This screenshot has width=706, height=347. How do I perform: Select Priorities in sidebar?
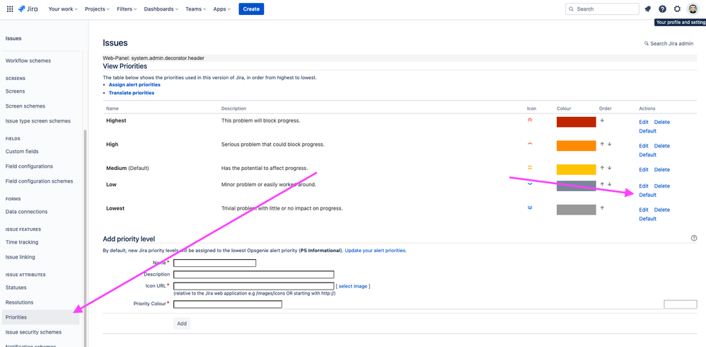[40, 317]
